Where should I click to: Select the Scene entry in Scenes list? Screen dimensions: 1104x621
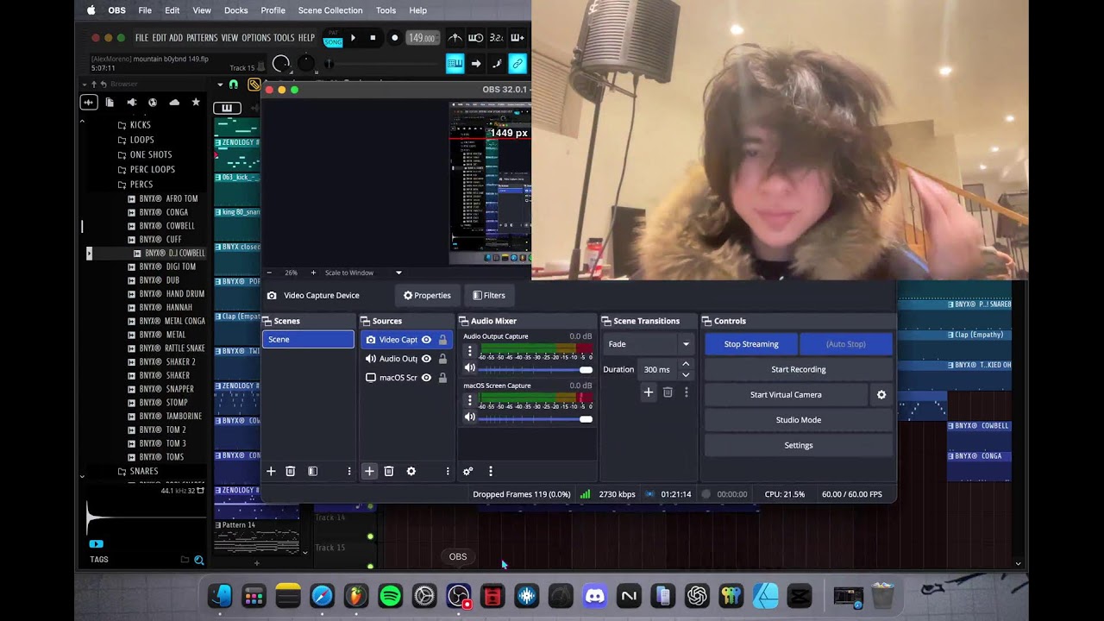(308, 340)
